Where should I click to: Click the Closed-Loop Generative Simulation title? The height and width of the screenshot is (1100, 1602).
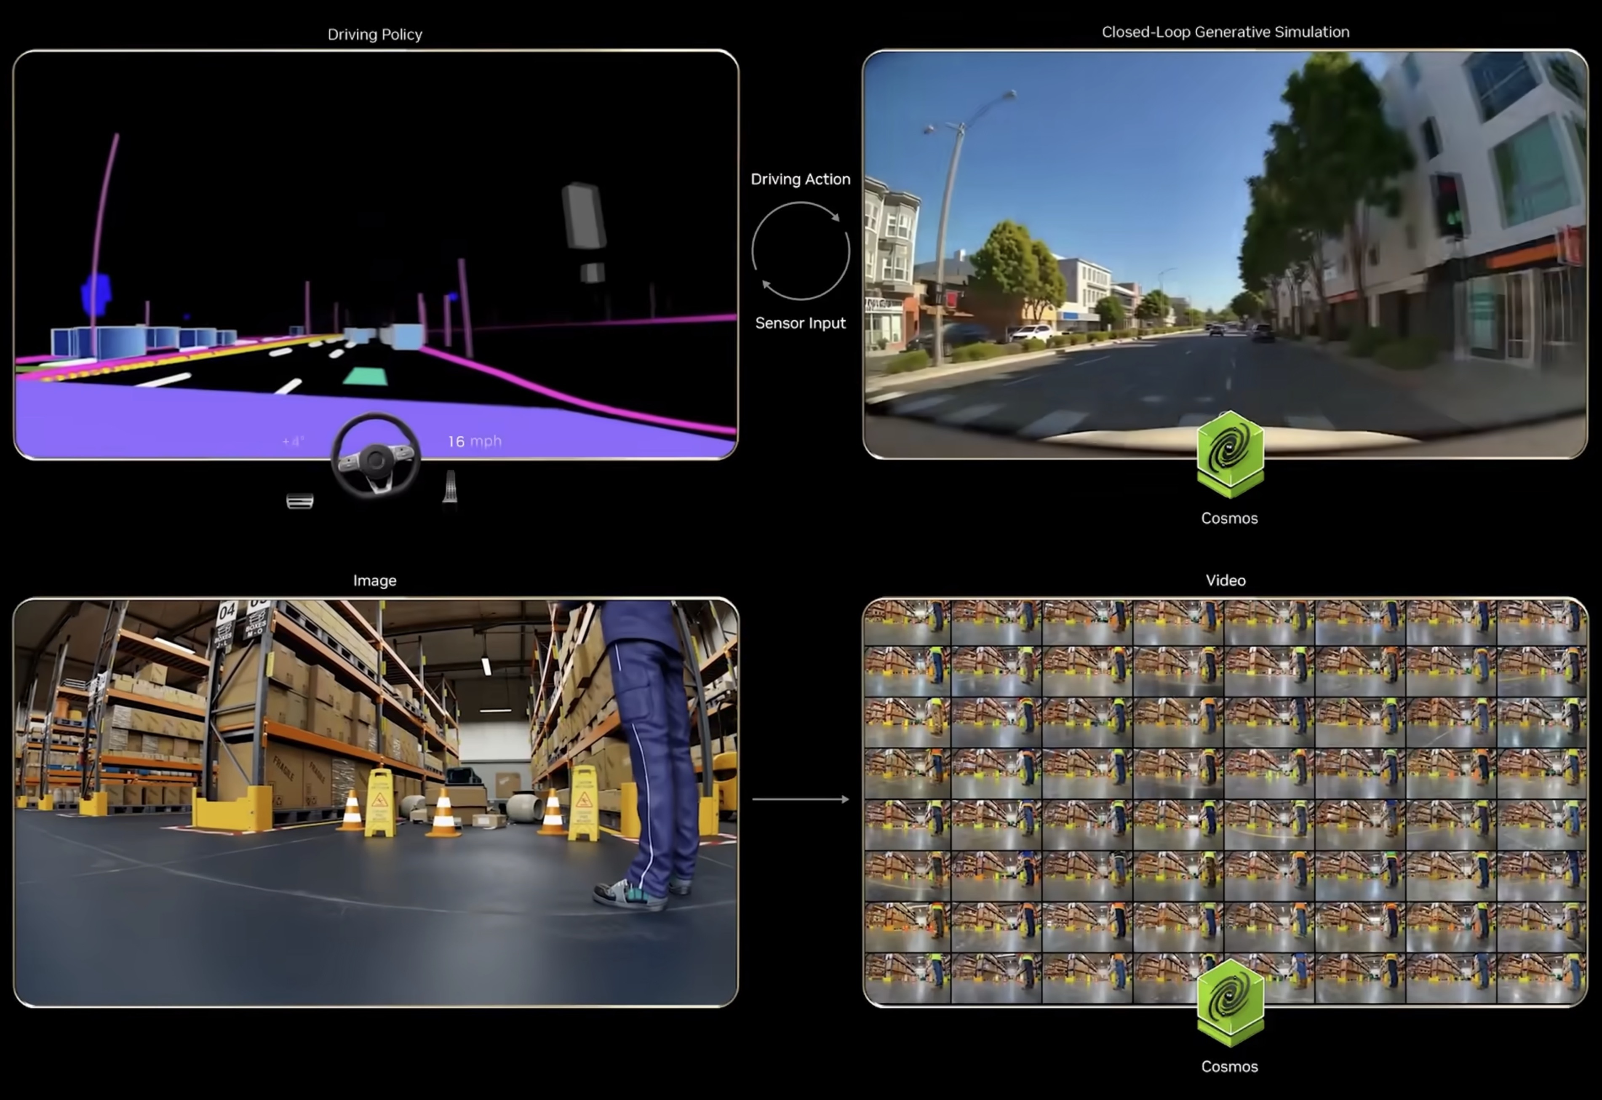1225,32
